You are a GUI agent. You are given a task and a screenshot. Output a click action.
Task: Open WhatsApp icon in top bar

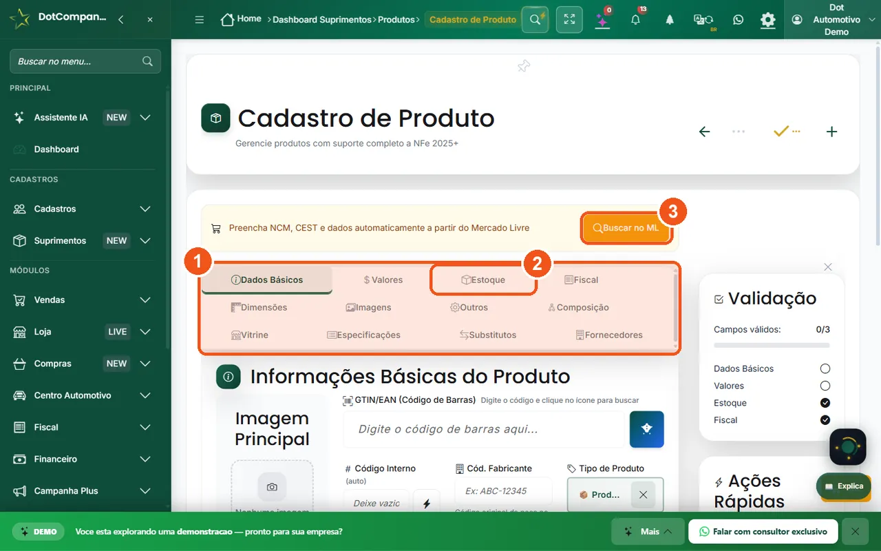pyautogui.click(x=738, y=19)
